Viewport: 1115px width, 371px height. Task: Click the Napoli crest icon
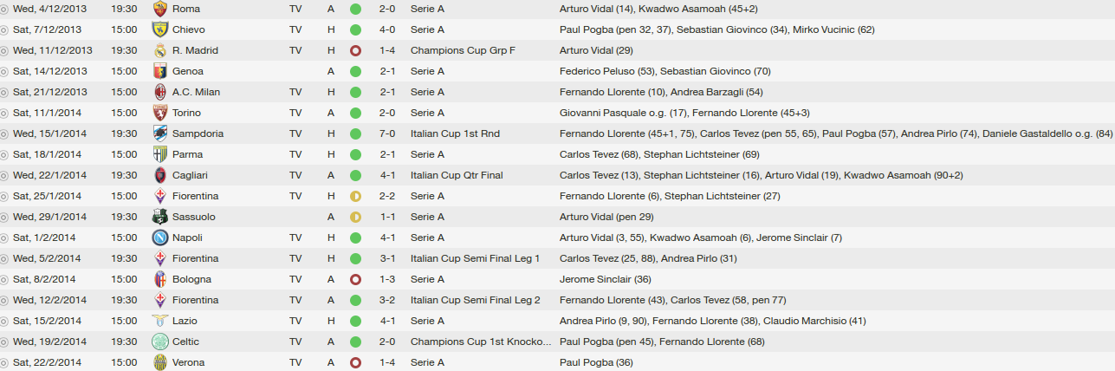(159, 238)
